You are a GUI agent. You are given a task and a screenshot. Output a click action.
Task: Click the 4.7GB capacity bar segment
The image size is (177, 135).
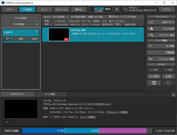(x=43, y=131)
